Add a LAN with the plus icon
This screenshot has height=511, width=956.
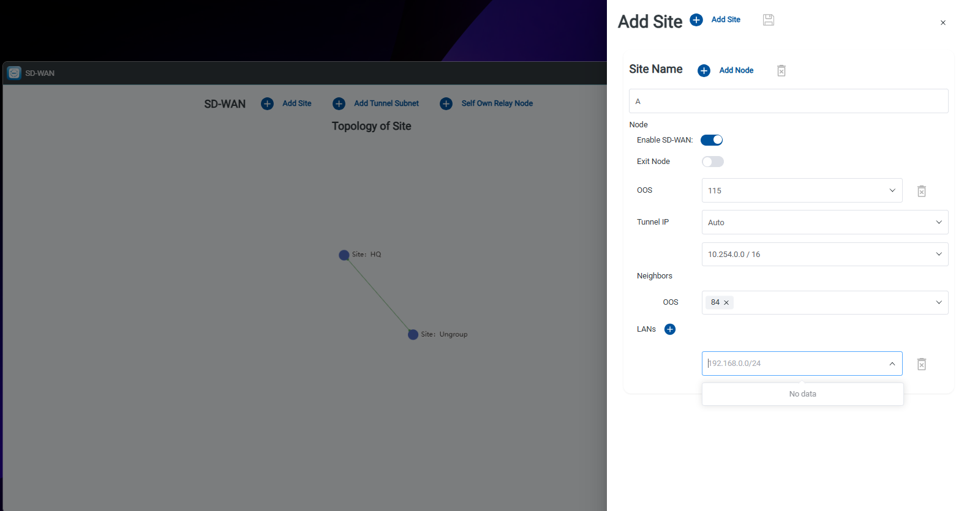(670, 329)
